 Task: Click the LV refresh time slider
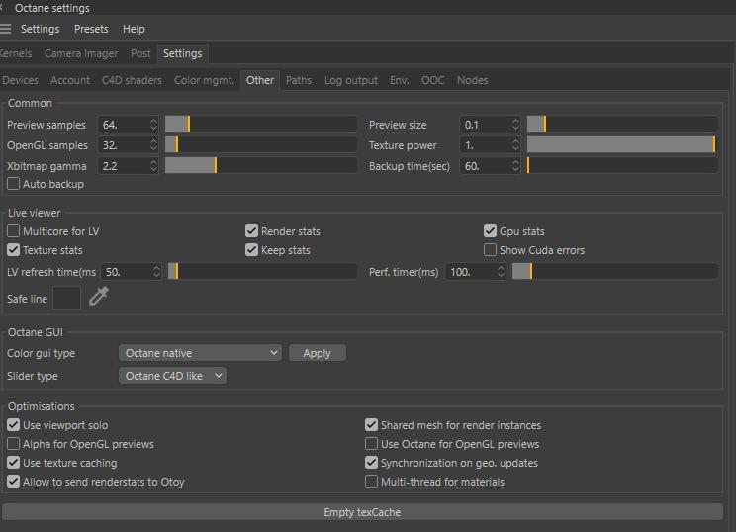coord(262,272)
